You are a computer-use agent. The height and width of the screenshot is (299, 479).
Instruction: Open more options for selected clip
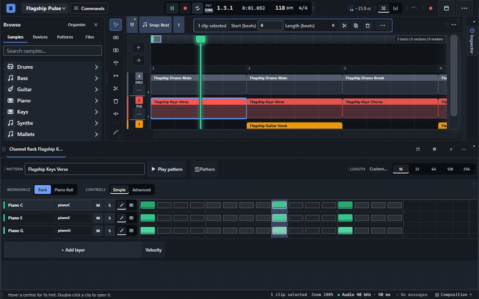383,26
